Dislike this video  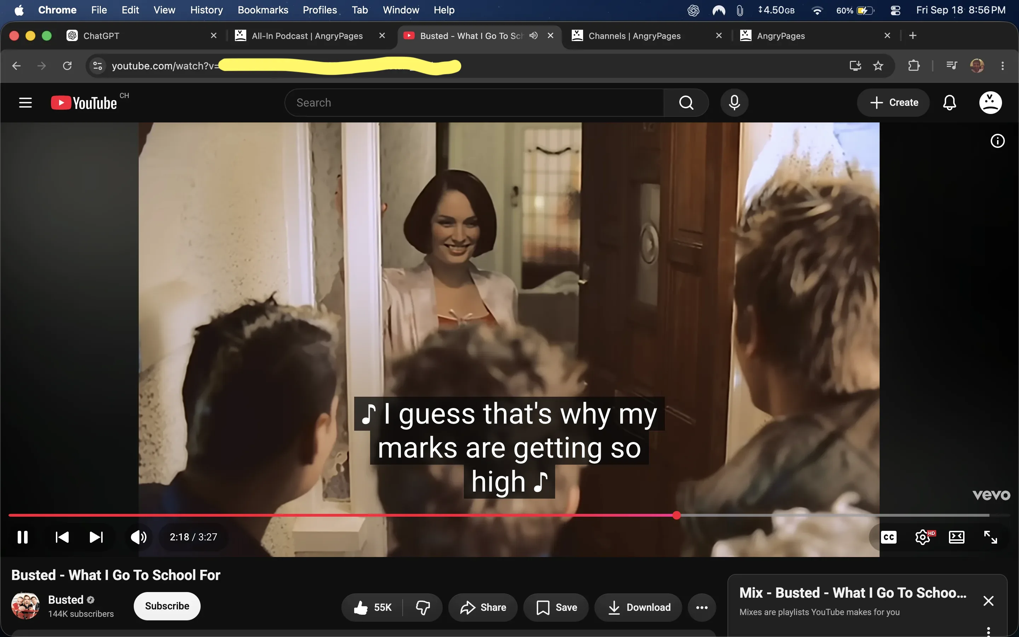click(423, 607)
